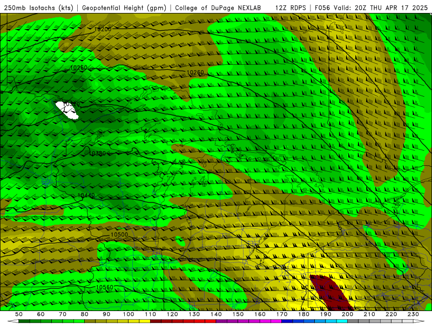The height and width of the screenshot is (324, 432).
Task: Click the 150 value on the color scale
Action: coord(238,314)
